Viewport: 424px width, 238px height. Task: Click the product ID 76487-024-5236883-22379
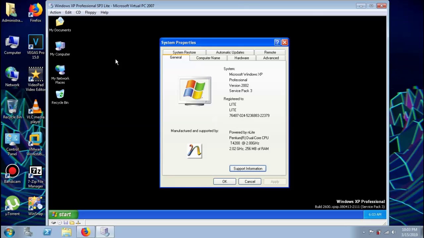[x=249, y=115]
